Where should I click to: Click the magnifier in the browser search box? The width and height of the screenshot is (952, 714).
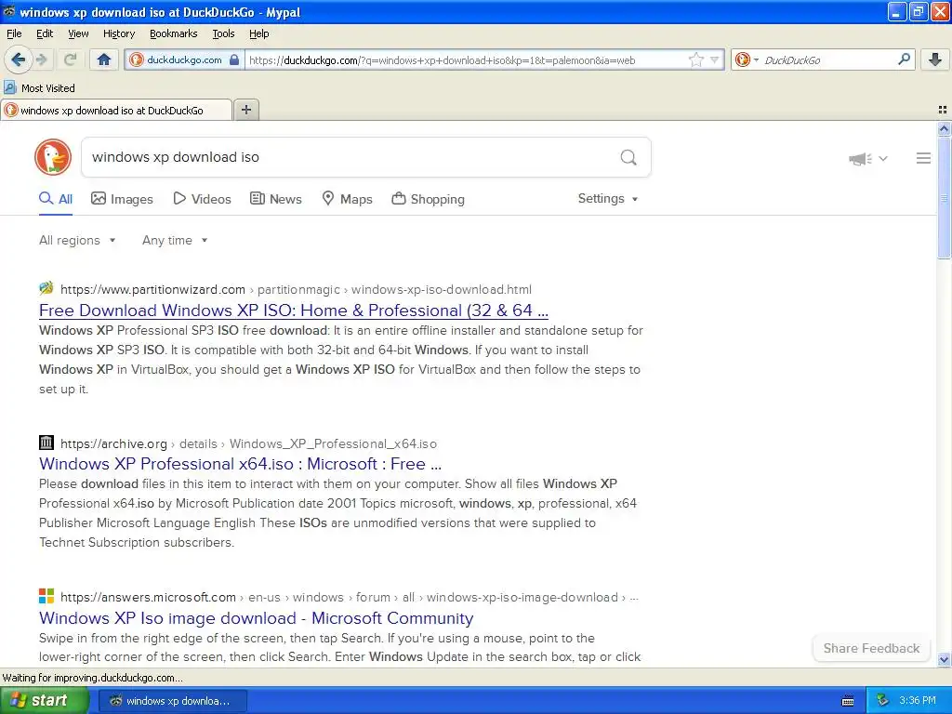point(904,59)
